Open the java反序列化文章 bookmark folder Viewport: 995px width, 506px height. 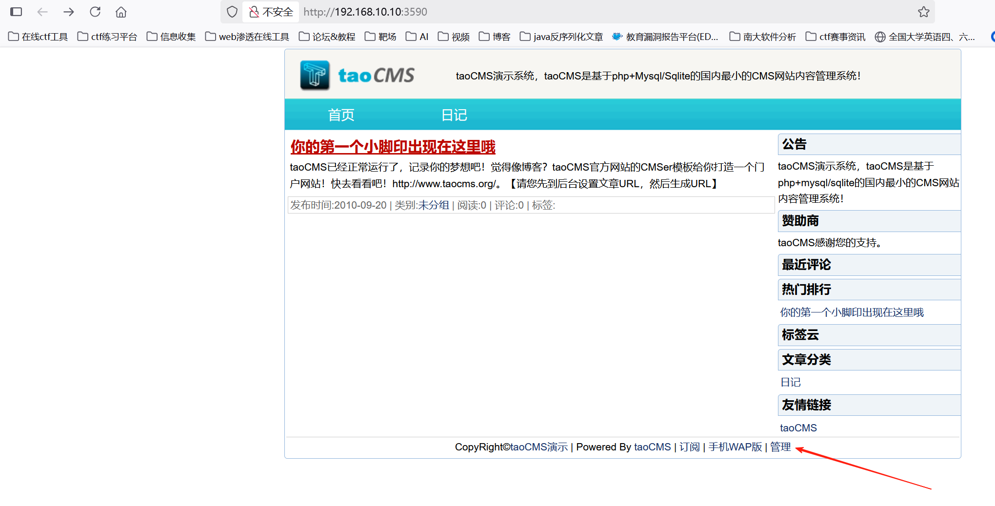coord(561,37)
